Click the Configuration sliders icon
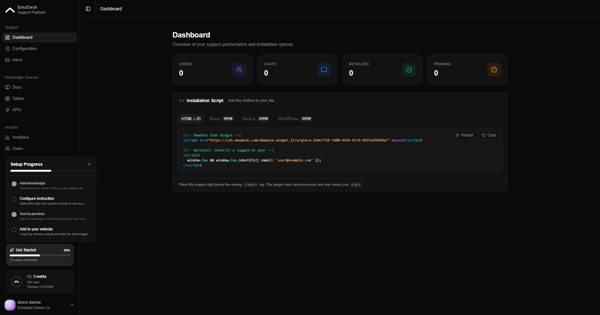This screenshot has height=315, width=600. point(7,49)
